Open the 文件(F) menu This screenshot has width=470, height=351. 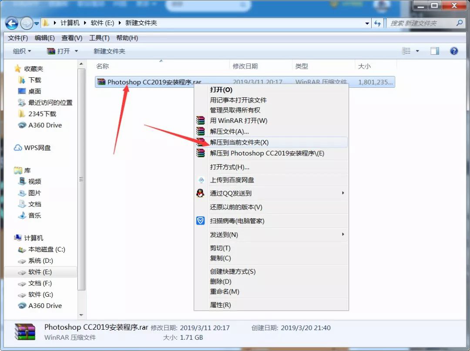tap(18, 38)
